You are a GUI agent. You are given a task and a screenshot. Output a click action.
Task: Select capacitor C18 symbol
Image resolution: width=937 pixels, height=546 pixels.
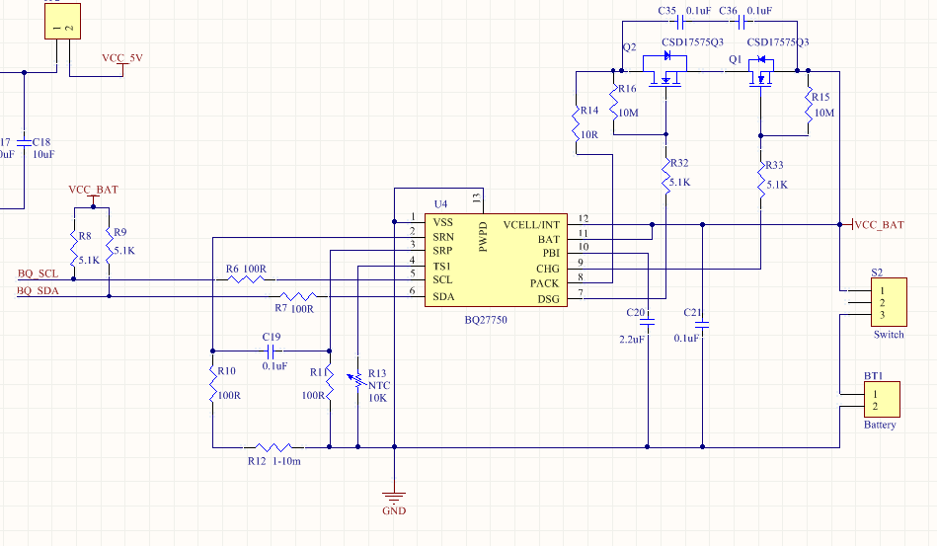pyautogui.click(x=25, y=142)
